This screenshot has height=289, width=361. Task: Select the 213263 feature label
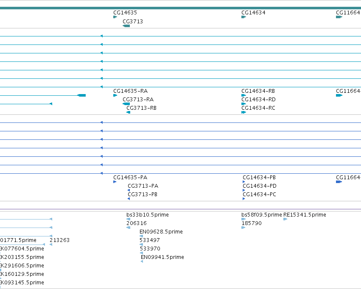pyautogui.click(x=59, y=240)
